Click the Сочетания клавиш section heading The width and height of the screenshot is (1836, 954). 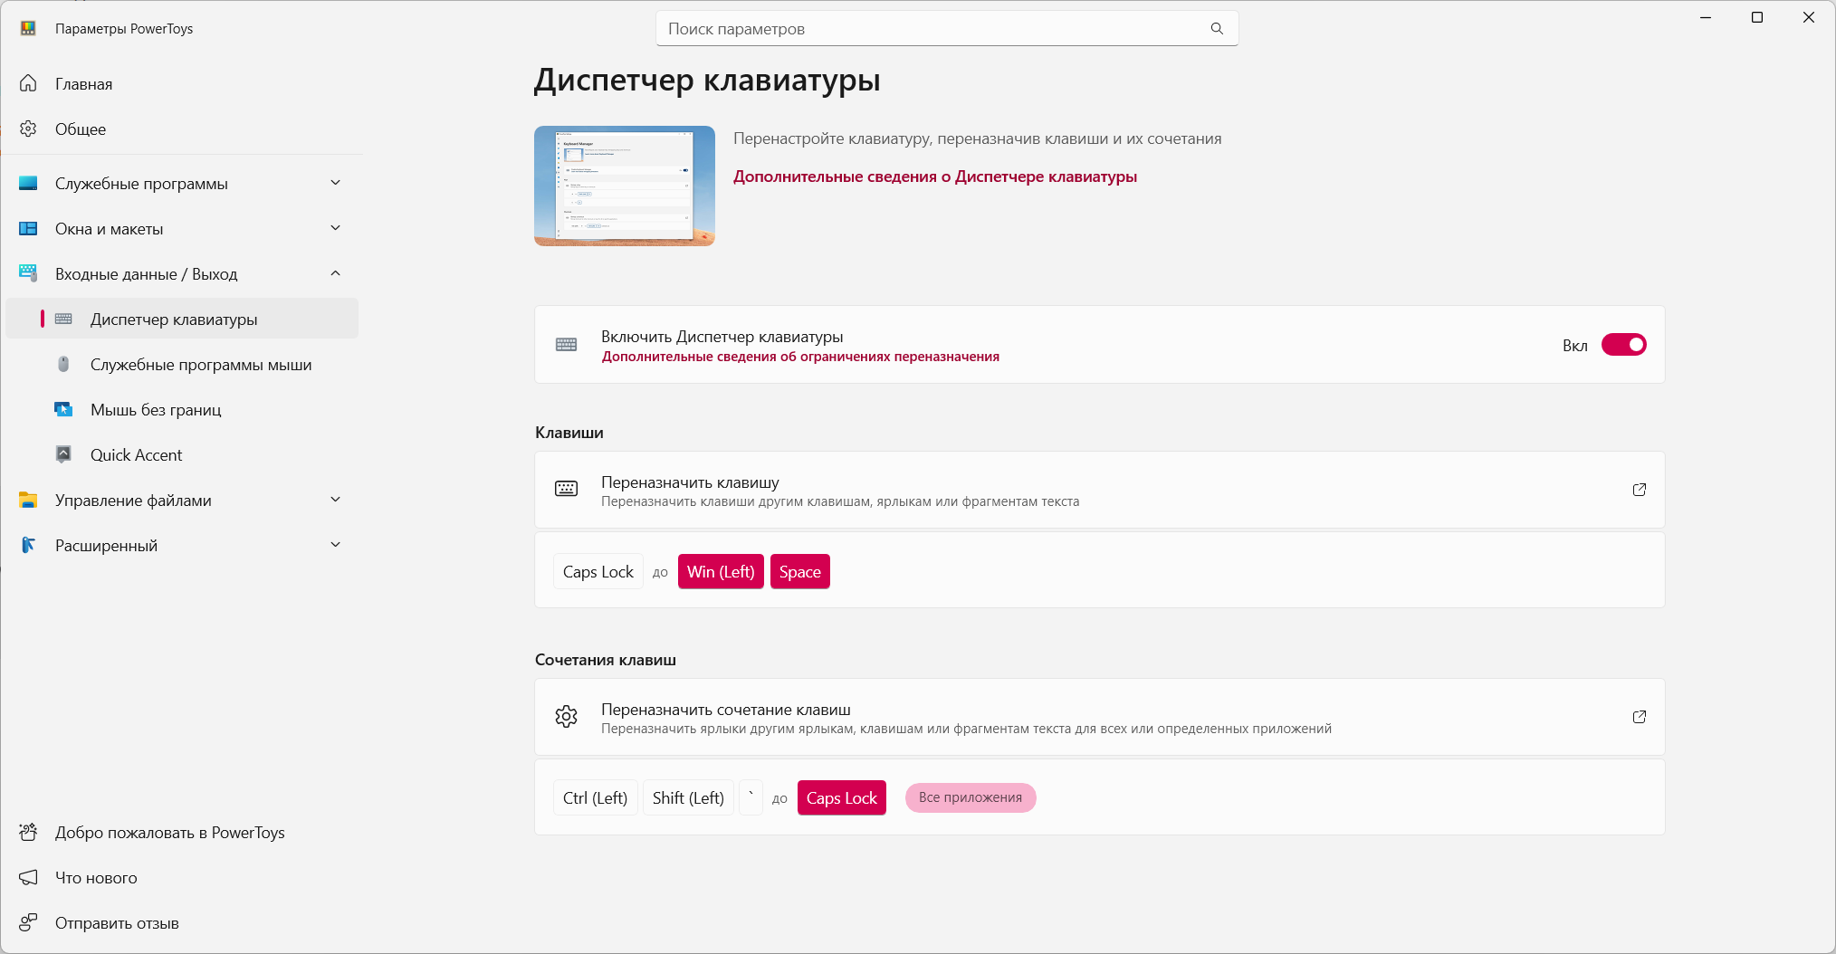[606, 660]
